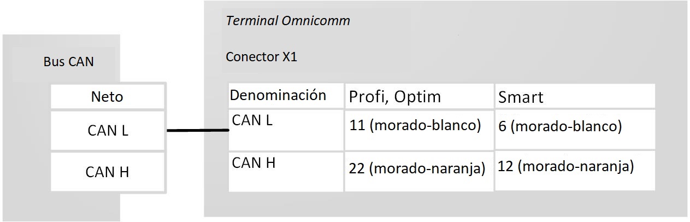
Task: Select the 6 (morado-blanco) cell
Action: (560, 126)
